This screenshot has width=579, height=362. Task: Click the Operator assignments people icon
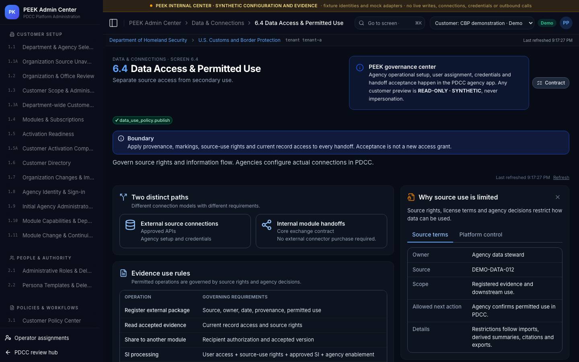(x=8, y=338)
